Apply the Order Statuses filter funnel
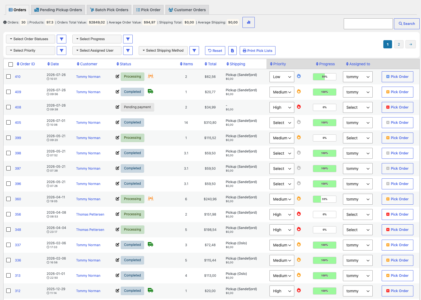The width and height of the screenshot is (421, 300). tap(61, 39)
